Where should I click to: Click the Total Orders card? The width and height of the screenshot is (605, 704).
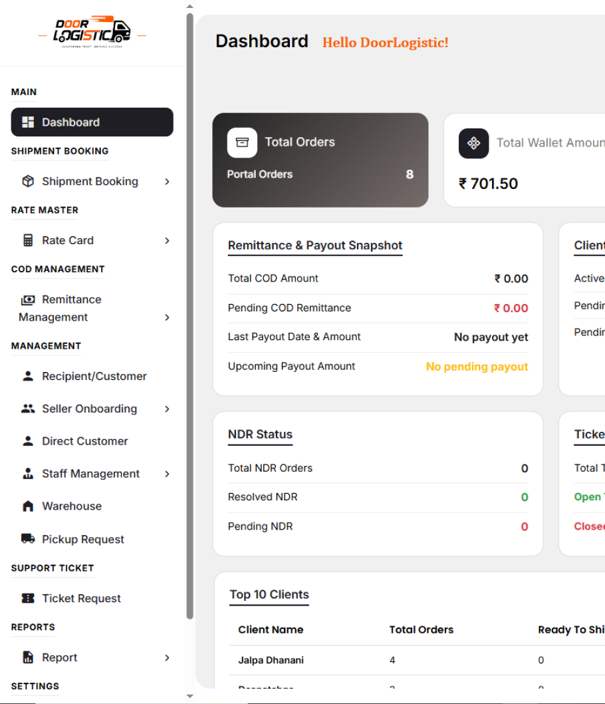pos(320,160)
